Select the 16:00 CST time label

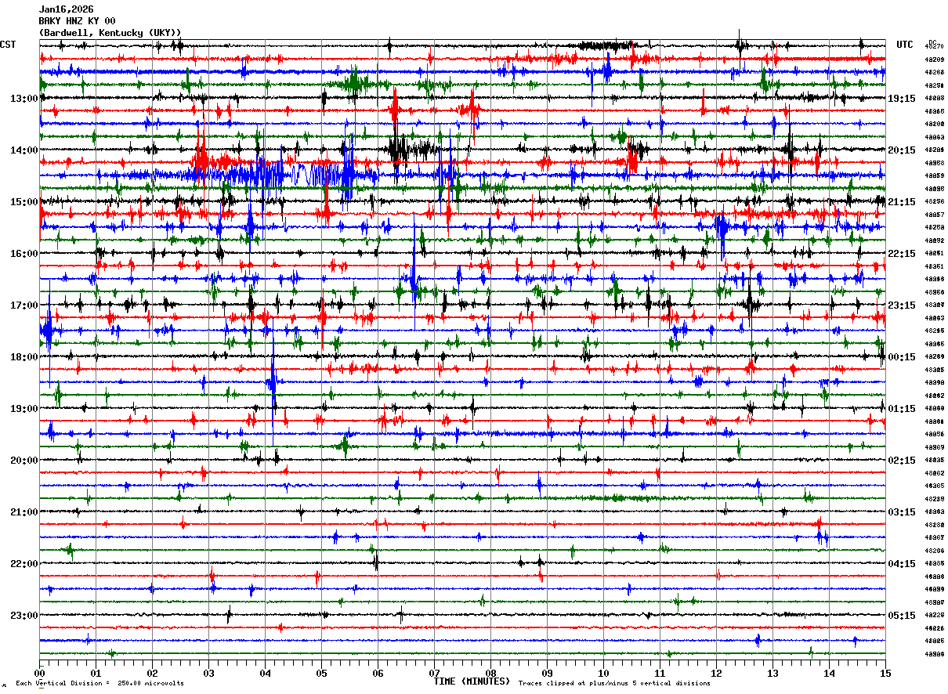pyautogui.click(x=24, y=254)
